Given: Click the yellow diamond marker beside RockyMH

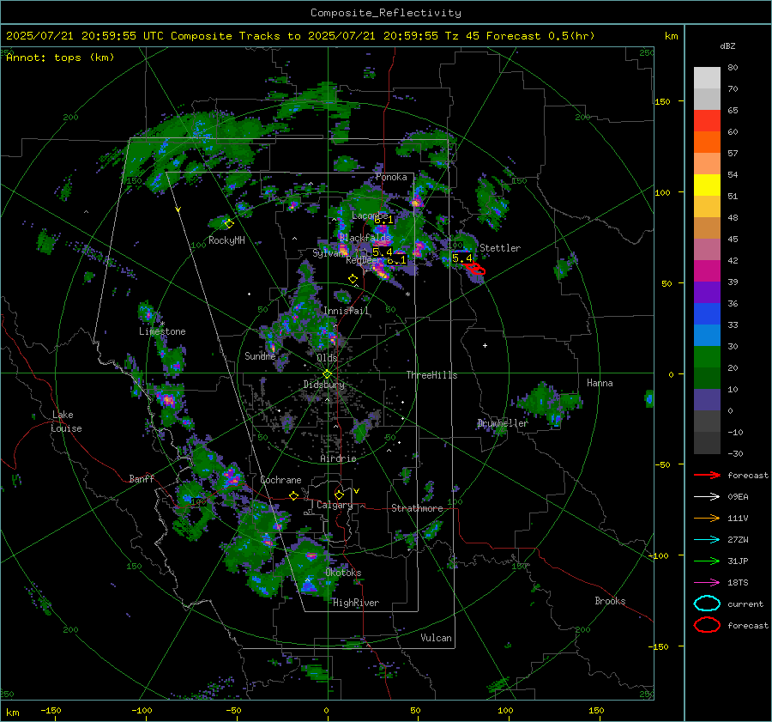Looking at the screenshot, I should 228,224.
